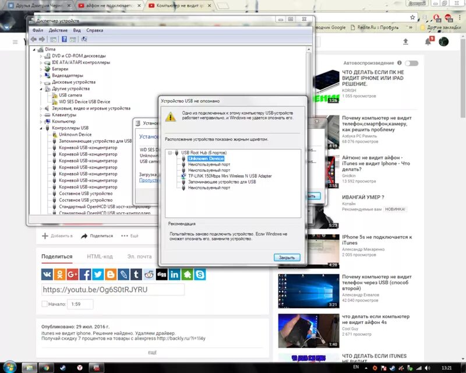Switch to the Эл. почта tab
This screenshot has height=373, width=466.
coord(139,256)
